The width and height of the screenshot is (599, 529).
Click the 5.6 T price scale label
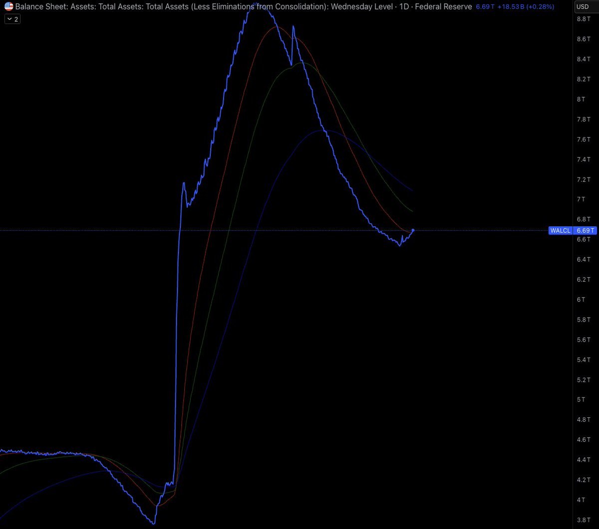point(584,340)
